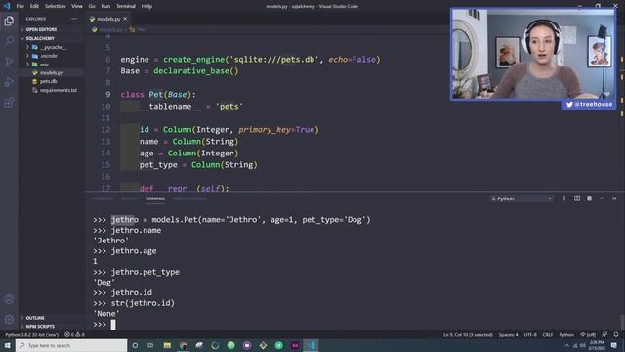Open Cortana circle on taskbar
The height and width of the screenshot is (352, 625).
(135, 345)
